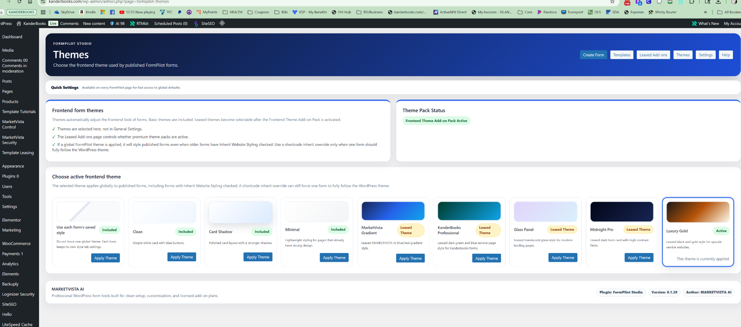
Task: Open the YouTube 12:35 Now playing bookmark
Action: 137,12
